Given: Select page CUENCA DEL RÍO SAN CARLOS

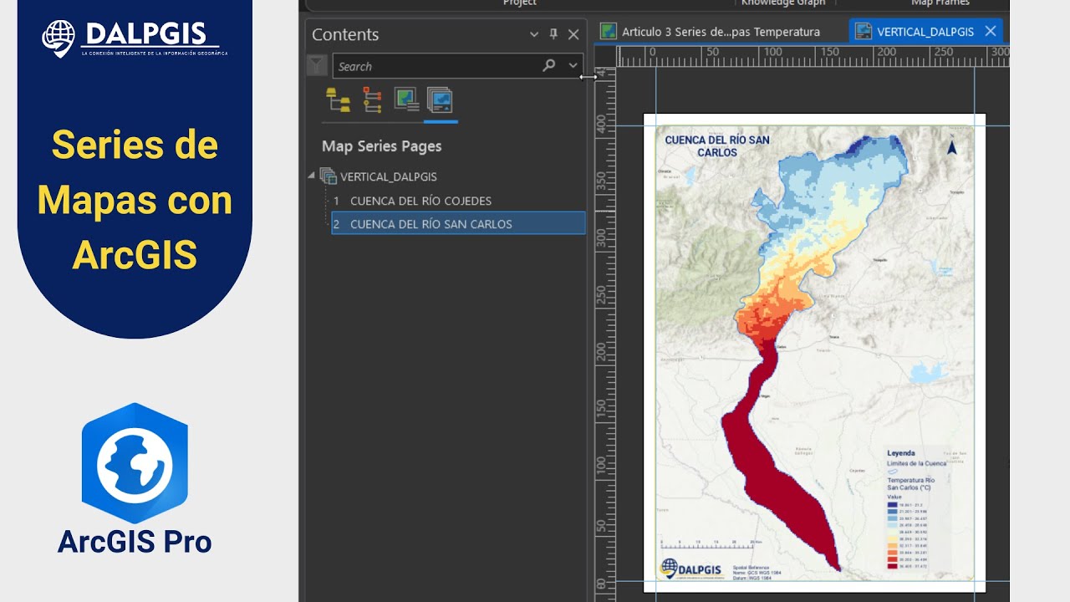Looking at the screenshot, I should click(458, 223).
